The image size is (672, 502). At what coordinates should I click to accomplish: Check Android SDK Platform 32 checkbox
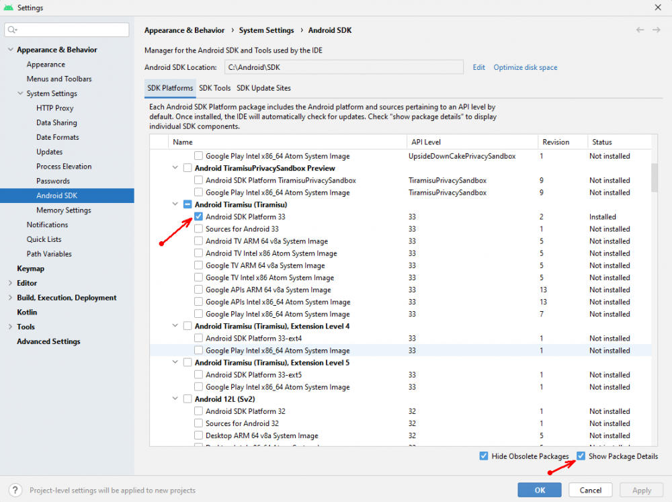(x=198, y=411)
